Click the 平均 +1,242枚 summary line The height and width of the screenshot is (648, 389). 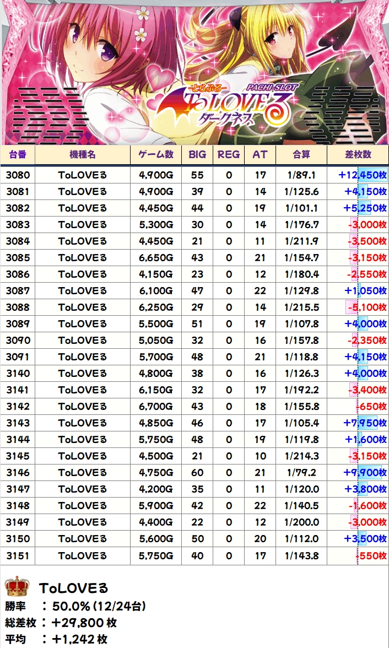[x=56, y=639]
